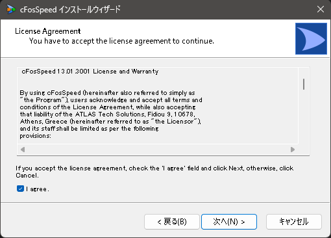Click the vertical scrollbar thumb of the license text
Image resolution: width=331 pixels, height=238 pixels.
point(304,84)
